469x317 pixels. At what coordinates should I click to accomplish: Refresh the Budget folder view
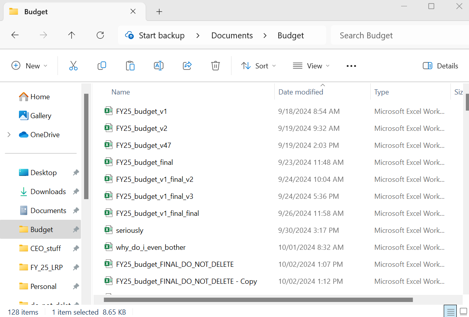pyautogui.click(x=100, y=35)
